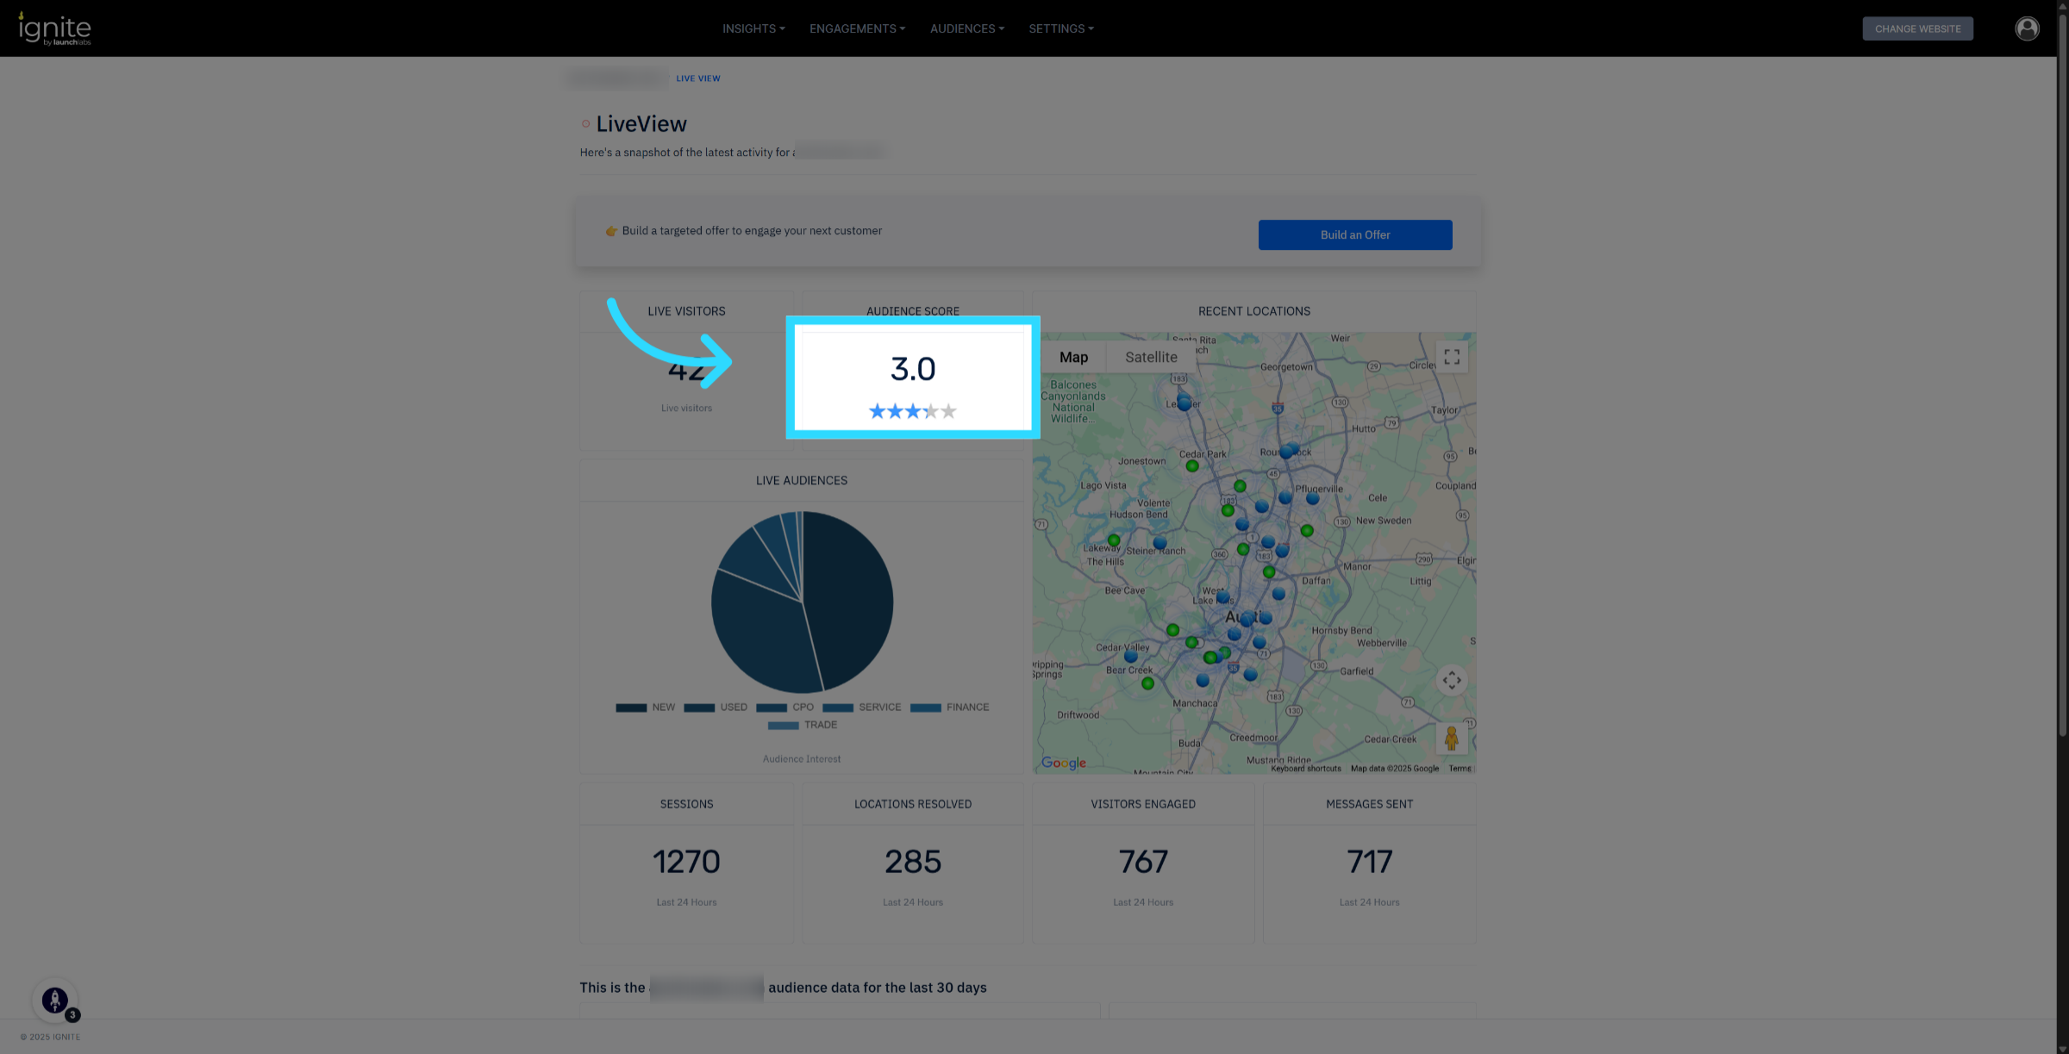2069x1054 pixels.
Task: Open the AUDIENCES menu
Action: pos(966,28)
